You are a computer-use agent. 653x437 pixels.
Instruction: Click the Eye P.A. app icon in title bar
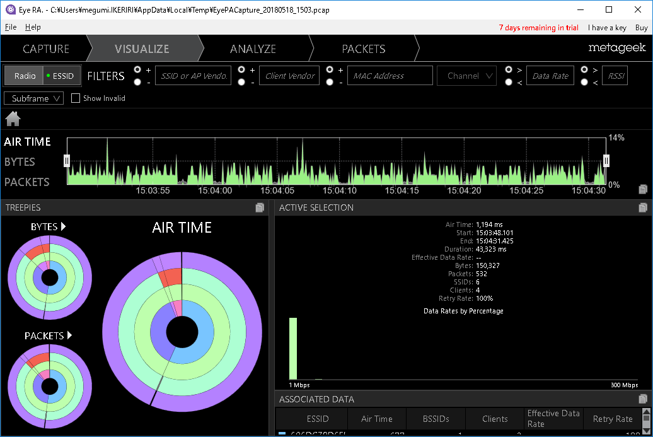tap(11, 9)
